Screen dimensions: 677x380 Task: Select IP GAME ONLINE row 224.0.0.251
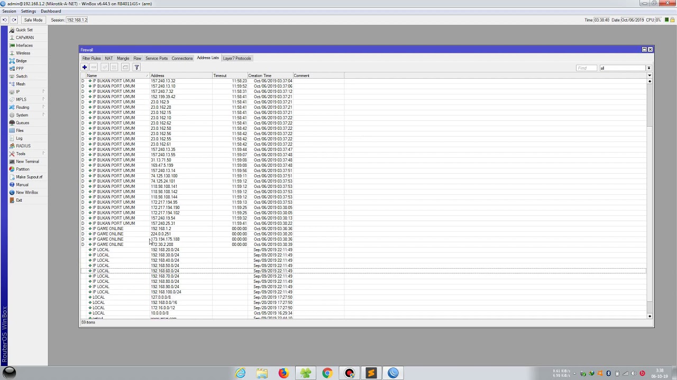coord(363,234)
